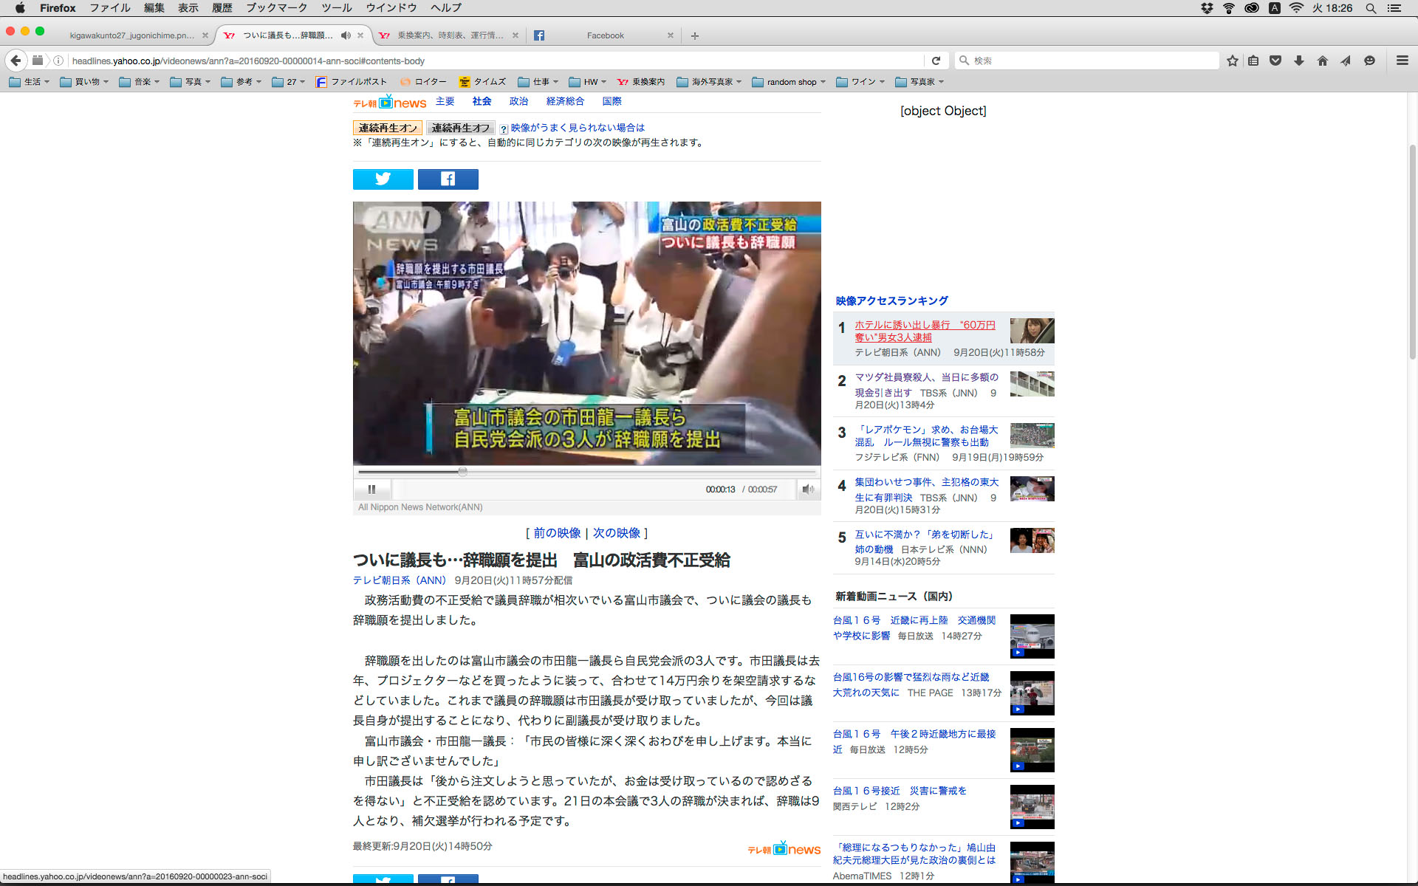The height and width of the screenshot is (886, 1418).
Task: Turn continuous playback on (連続再生オン)
Action: point(388,128)
